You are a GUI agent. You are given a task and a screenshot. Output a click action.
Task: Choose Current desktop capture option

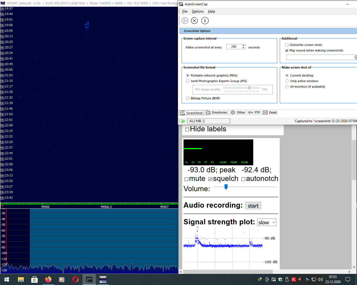pyautogui.click(x=287, y=75)
